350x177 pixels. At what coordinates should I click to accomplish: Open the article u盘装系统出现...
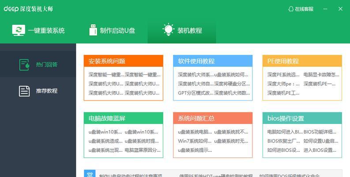click(105, 150)
